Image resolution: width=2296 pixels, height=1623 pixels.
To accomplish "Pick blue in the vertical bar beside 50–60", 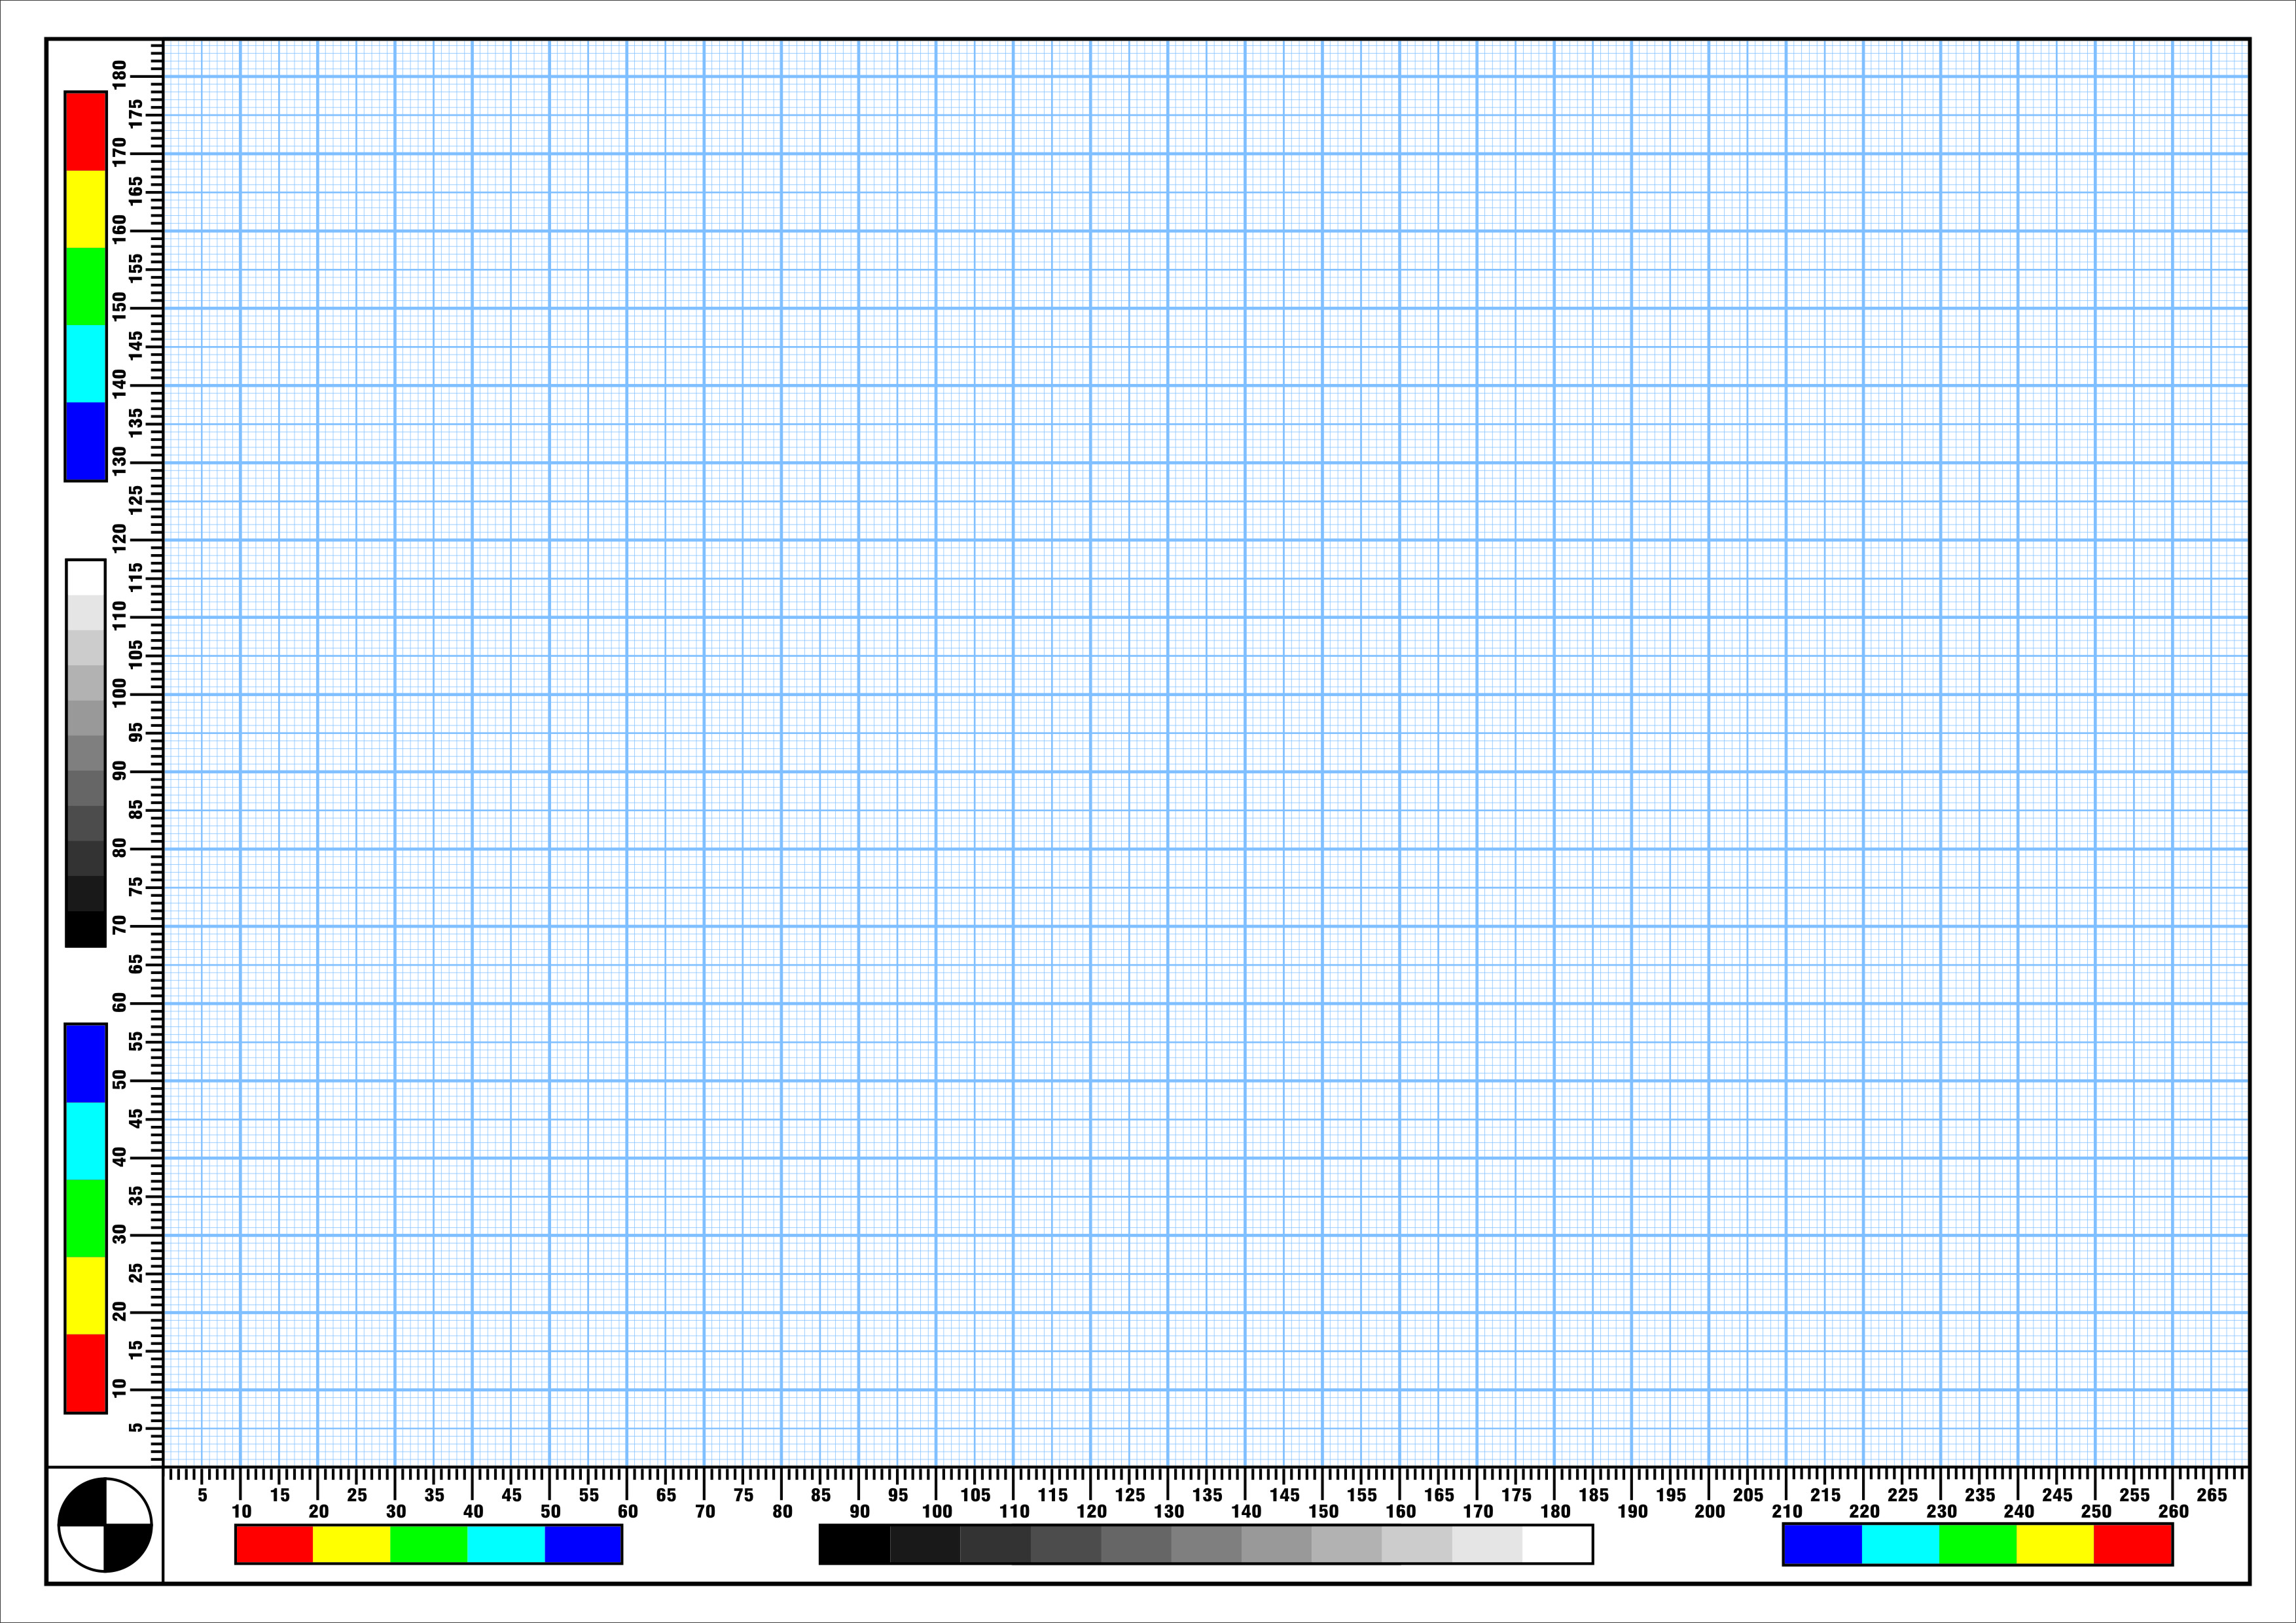I will pos(86,1063).
